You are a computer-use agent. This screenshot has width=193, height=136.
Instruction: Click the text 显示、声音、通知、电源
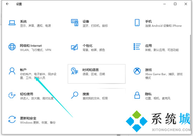[35, 26]
